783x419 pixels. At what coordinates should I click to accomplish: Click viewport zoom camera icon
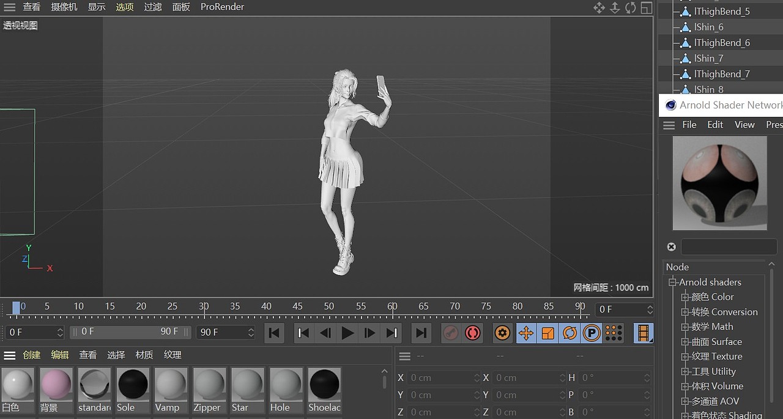coord(615,7)
